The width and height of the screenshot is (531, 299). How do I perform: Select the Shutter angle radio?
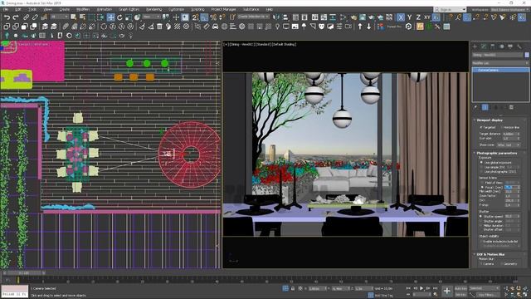(x=481, y=221)
